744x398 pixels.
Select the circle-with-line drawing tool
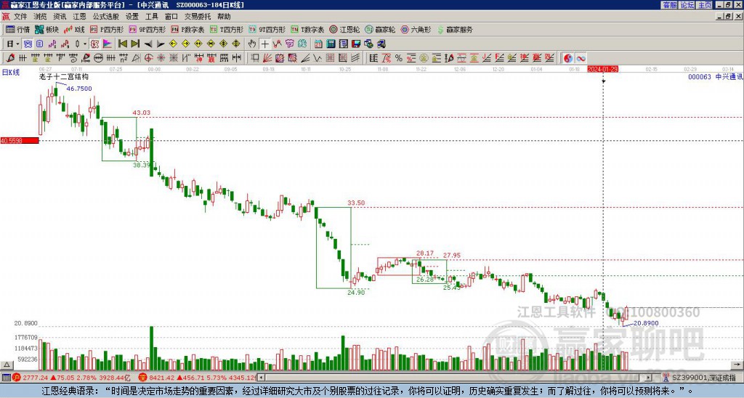pyautogui.click(x=98, y=58)
